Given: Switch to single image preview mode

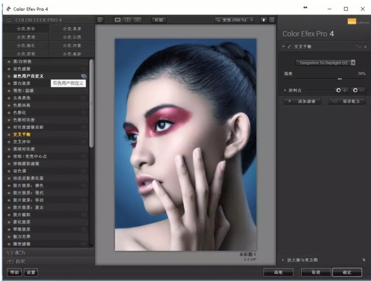Looking at the screenshot, I should [118, 20].
